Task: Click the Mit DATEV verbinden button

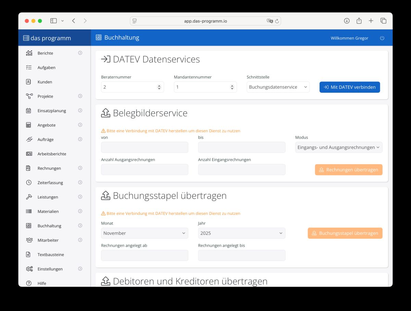Action: click(349, 87)
